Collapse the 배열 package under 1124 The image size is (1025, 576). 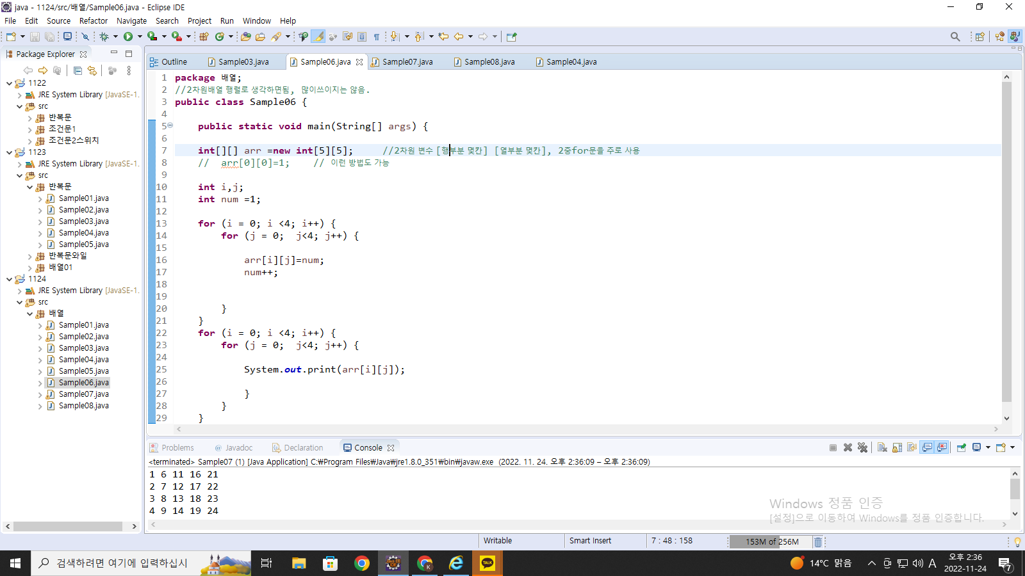tap(29, 314)
